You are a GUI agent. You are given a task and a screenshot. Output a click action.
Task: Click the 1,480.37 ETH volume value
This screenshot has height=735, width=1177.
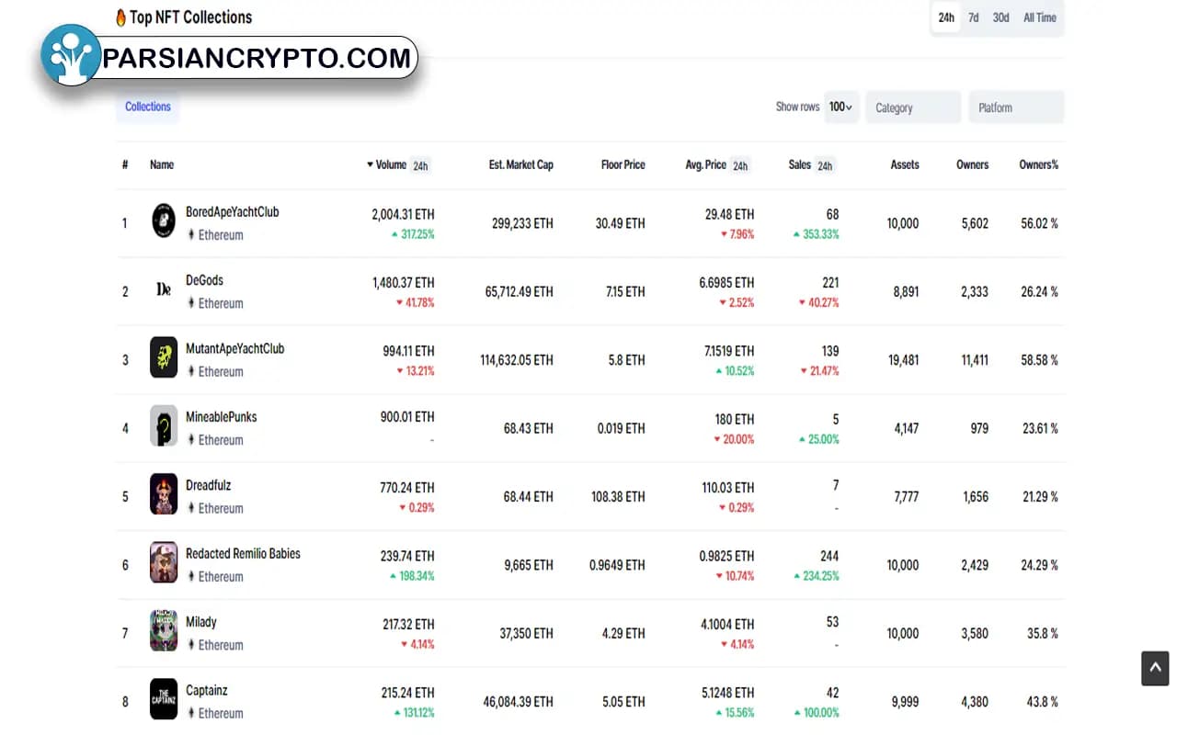(404, 283)
